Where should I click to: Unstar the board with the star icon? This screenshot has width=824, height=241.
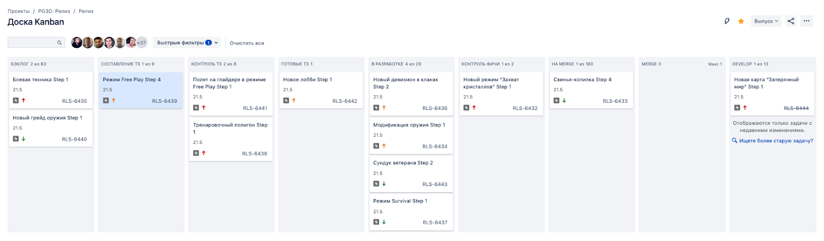pyautogui.click(x=741, y=21)
